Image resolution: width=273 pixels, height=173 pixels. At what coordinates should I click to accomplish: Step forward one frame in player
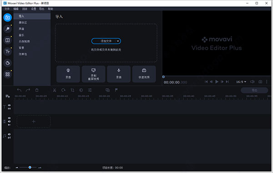point(222,82)
